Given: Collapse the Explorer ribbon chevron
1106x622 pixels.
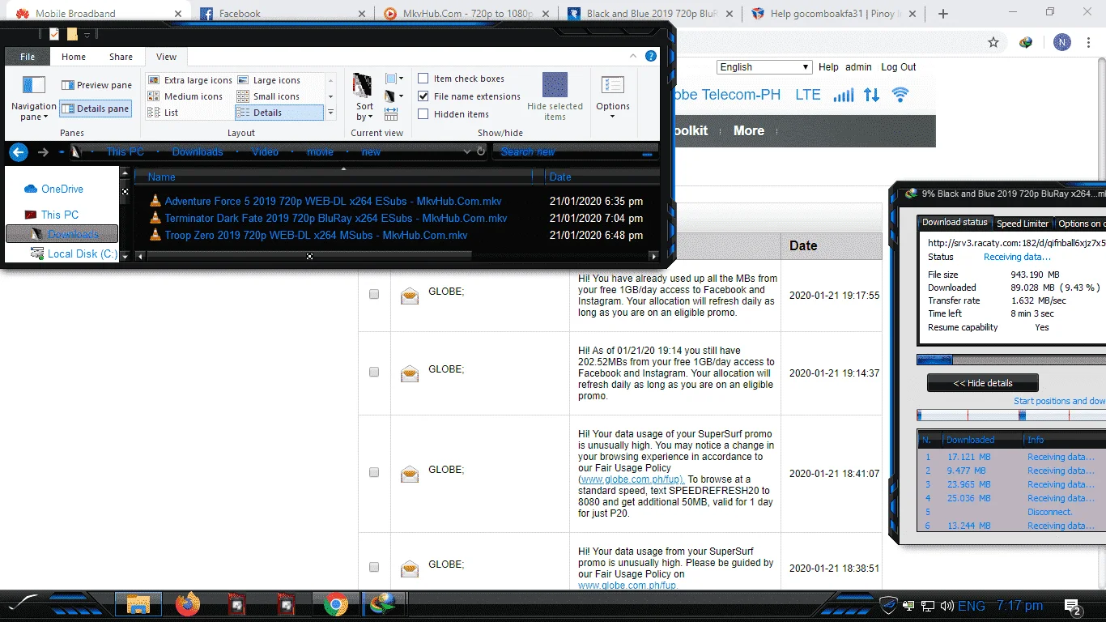Looking at the screenshot, I should coord(635,56).
